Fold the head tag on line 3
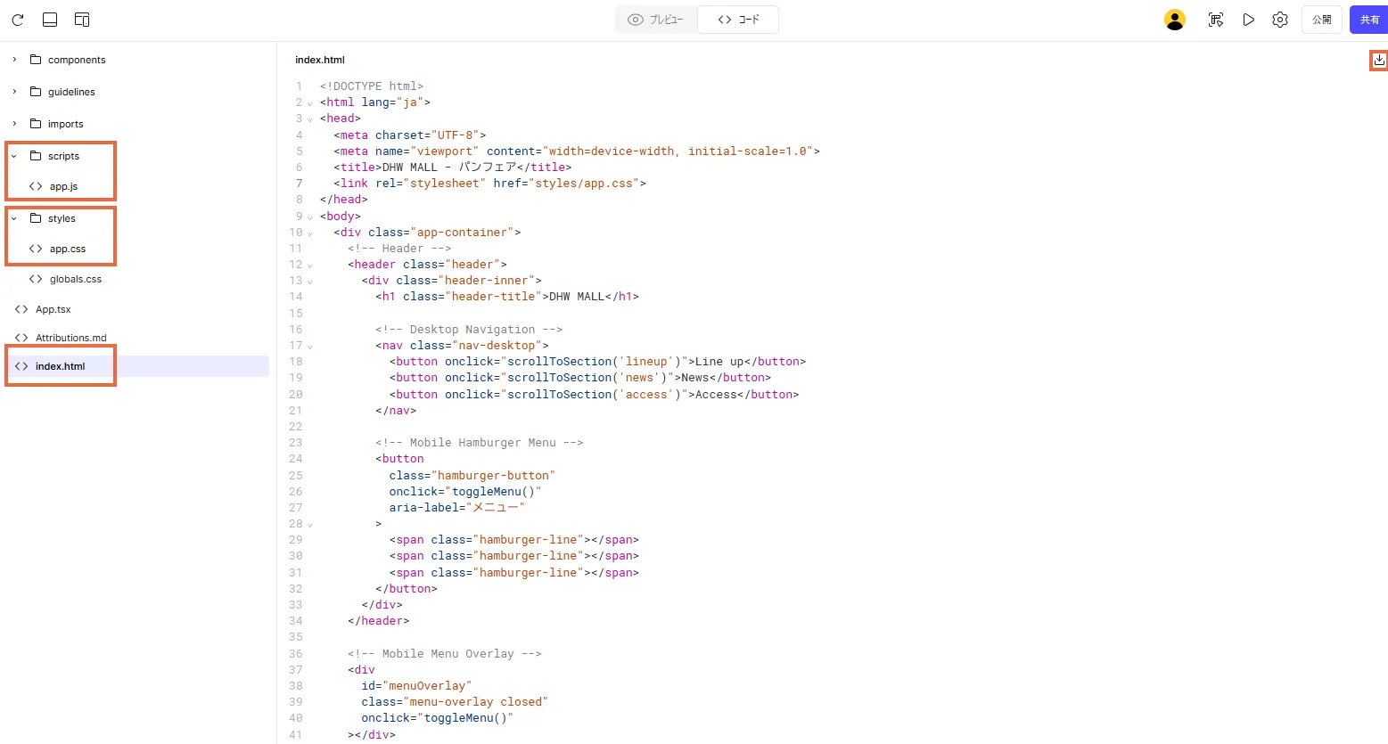The width and height of the screenshot is (1388, 744). coord(310,119)
